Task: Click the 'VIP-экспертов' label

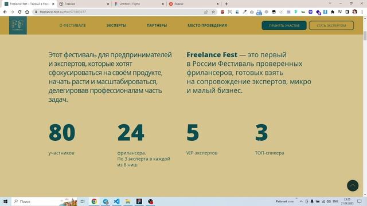Action: click(x=202, y=153)
